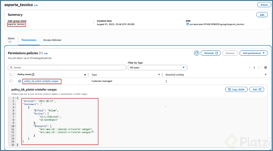Fold the Action array at line 6
273x151 pixels.
pos(15,114)
